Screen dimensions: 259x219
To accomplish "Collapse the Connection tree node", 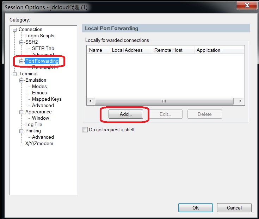I will [15, 30].
